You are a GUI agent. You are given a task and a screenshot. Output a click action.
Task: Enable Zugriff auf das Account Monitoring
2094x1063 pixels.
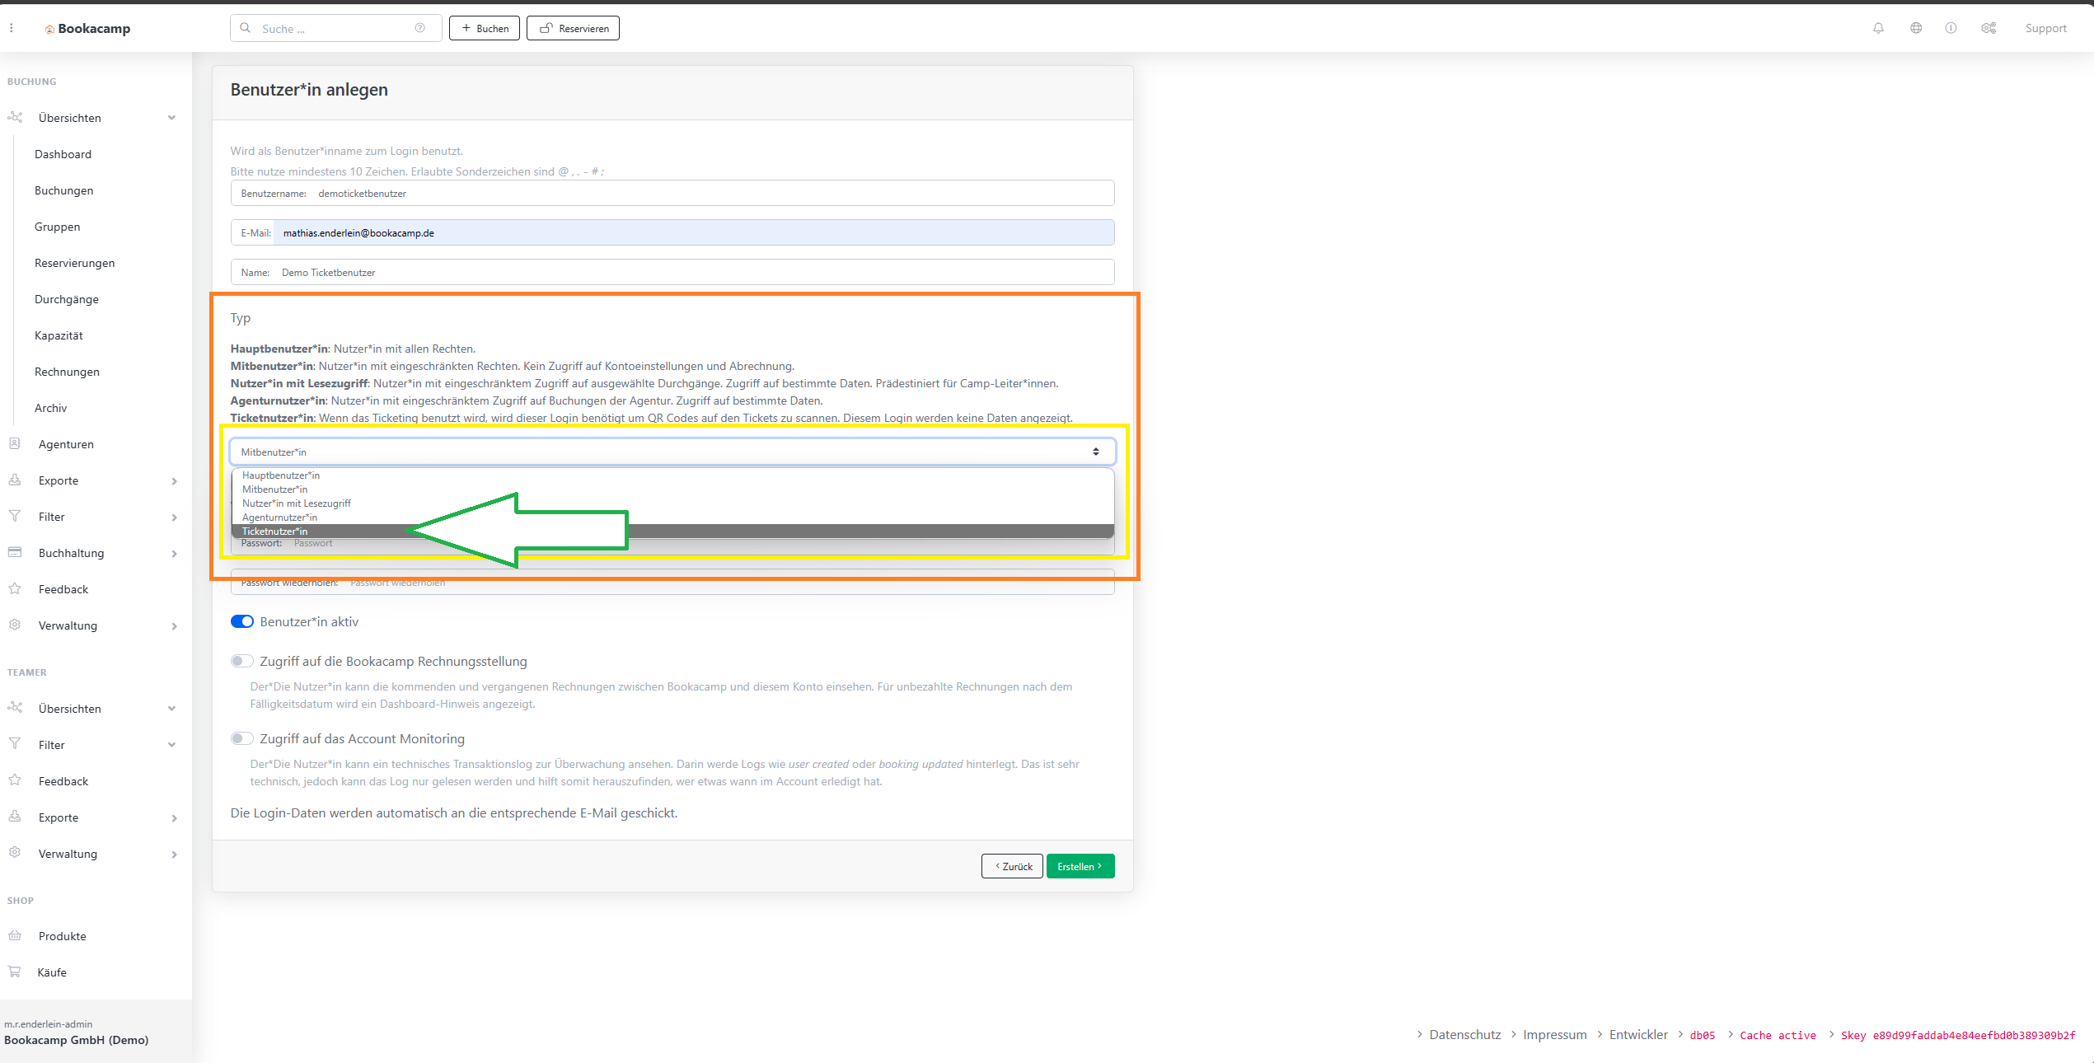pos(242,738)
